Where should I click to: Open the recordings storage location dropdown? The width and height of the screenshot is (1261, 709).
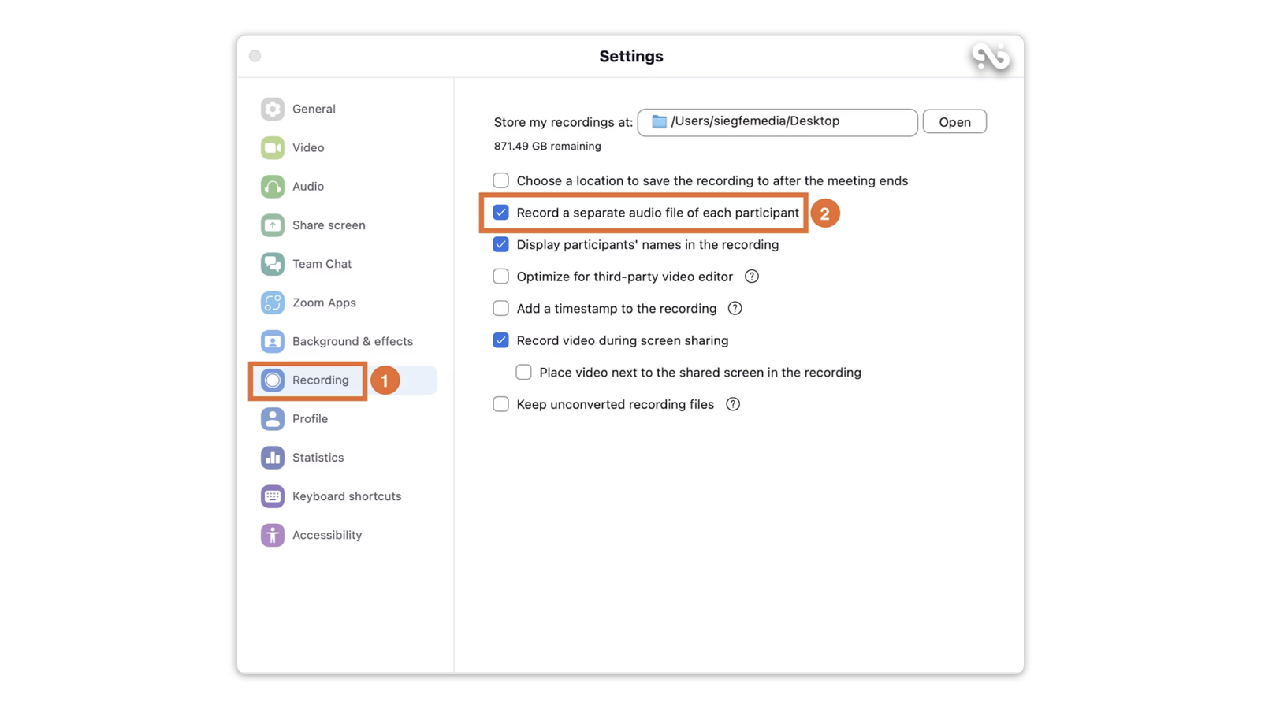click(777, 122)
